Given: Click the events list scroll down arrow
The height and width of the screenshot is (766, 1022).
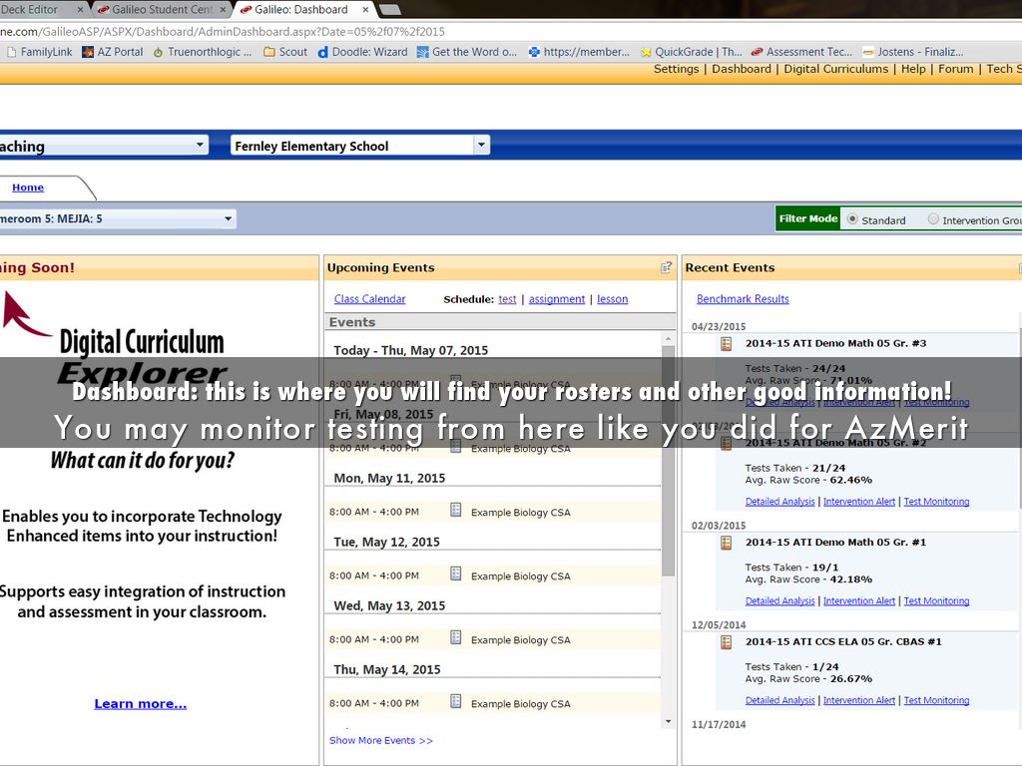Looking at the screenshot, I should pyautogui.click(x=668, y=721).
